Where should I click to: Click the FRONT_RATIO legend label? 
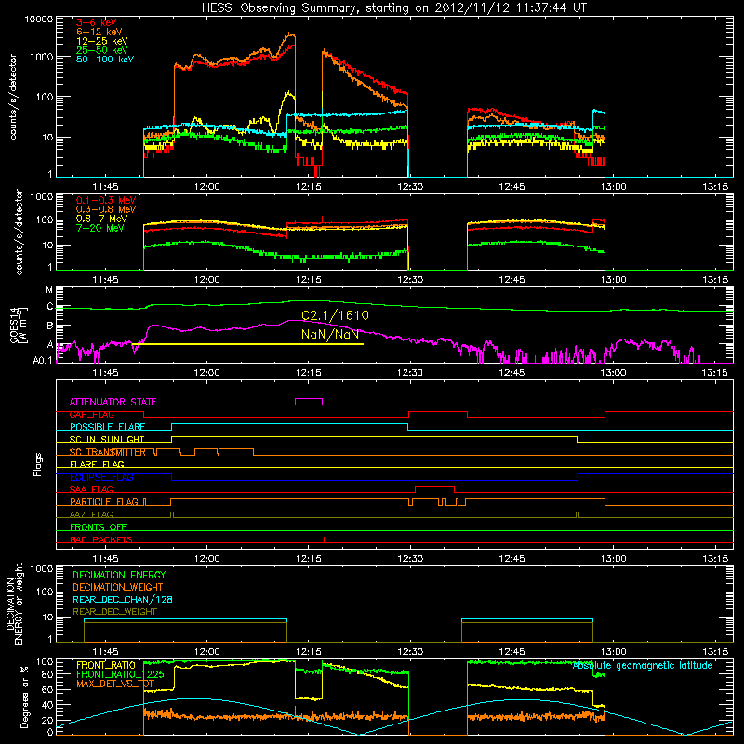click(x=106, y=665)
